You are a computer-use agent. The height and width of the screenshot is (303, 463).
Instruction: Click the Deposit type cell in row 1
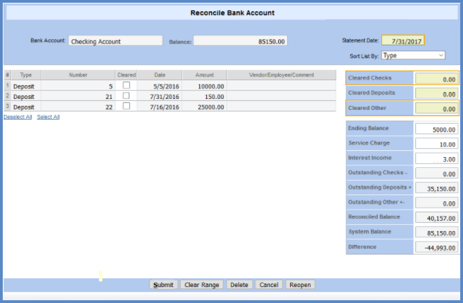(x=26, y=86)
